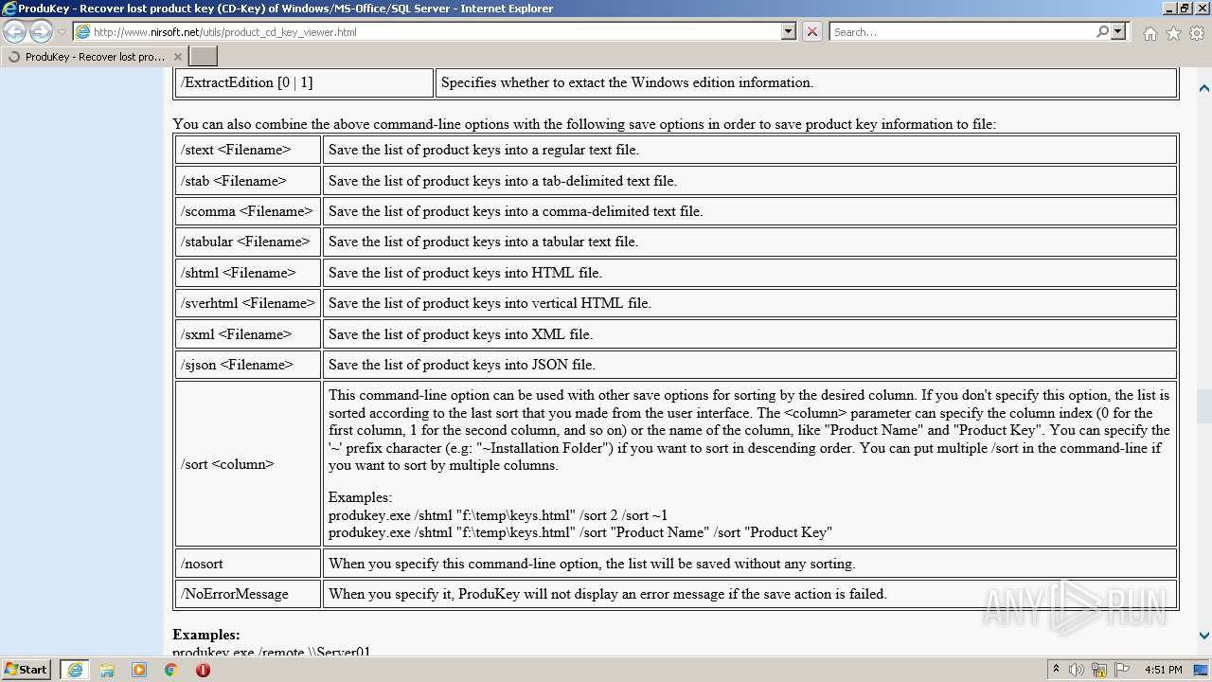Open Favorites star icon
Viewport: 1212px width, 682px height.
[x=1173, y=33]
